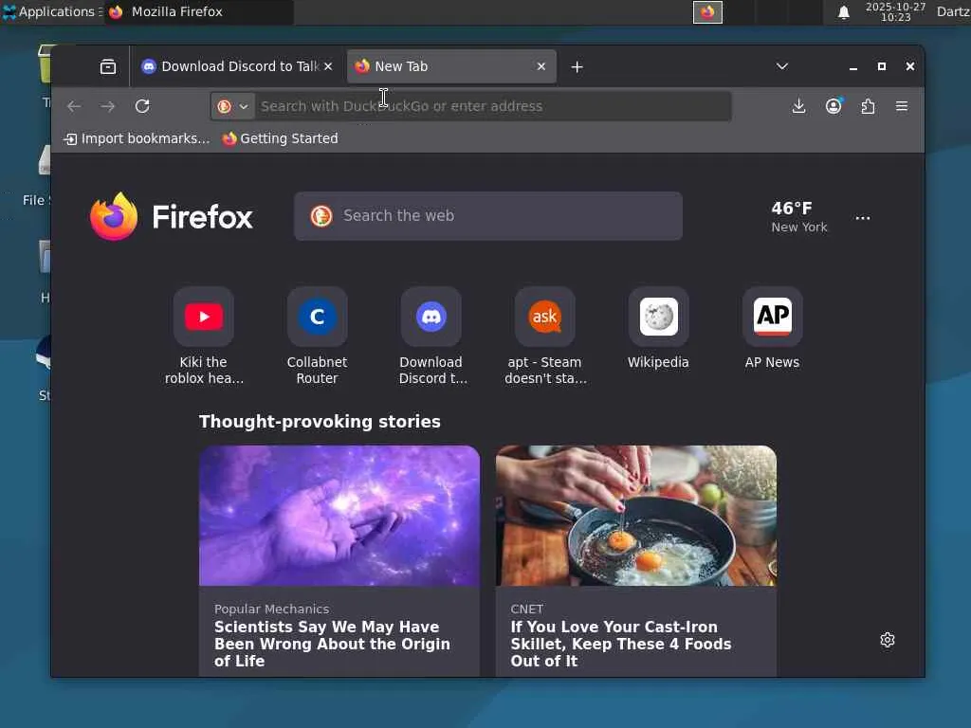
Task: Switch to the New Tab tab
Action: tap(450, 66)
